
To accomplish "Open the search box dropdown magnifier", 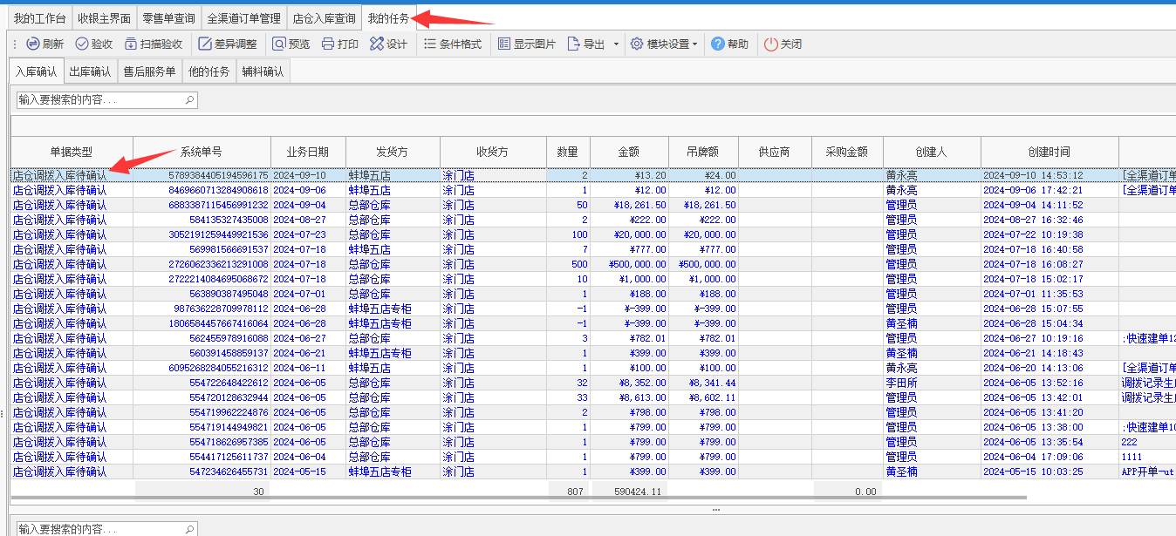I will (x=190, y=100).
